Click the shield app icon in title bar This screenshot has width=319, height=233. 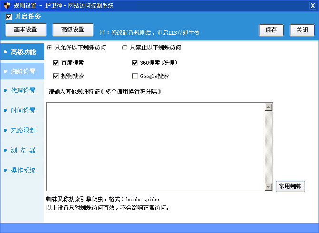(x=7, y=6)
